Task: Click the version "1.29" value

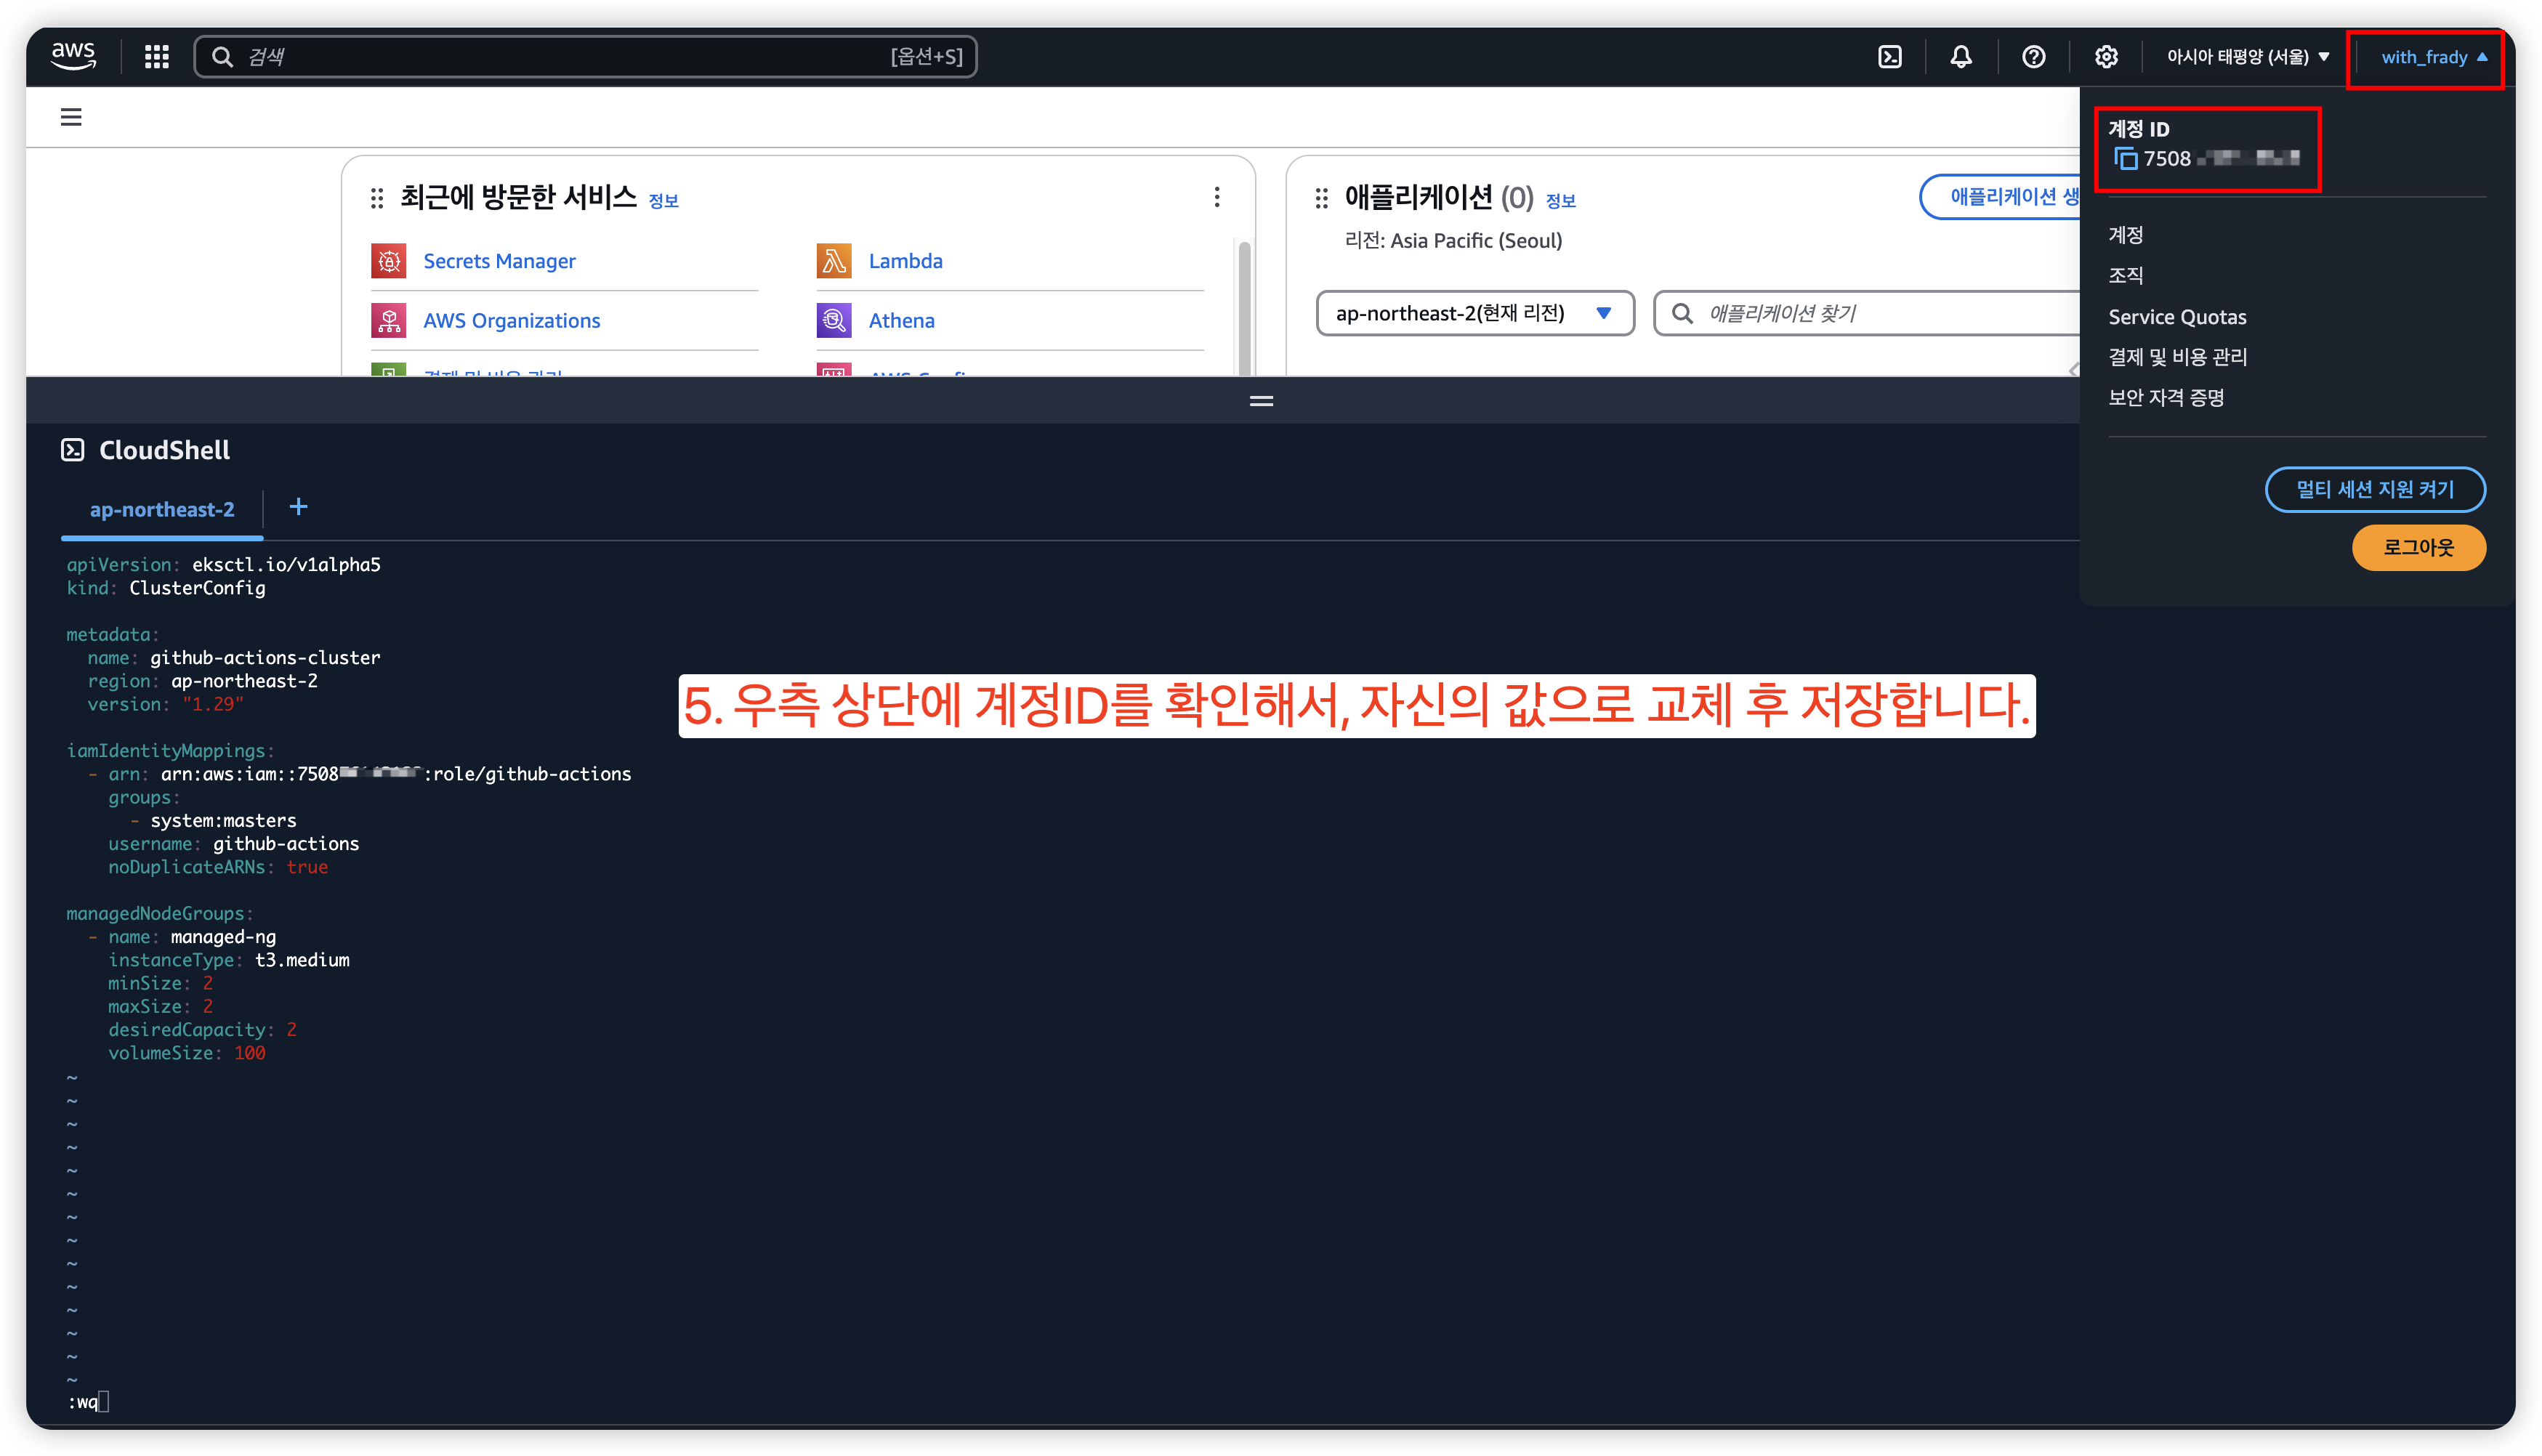Action: coord(213,704)
